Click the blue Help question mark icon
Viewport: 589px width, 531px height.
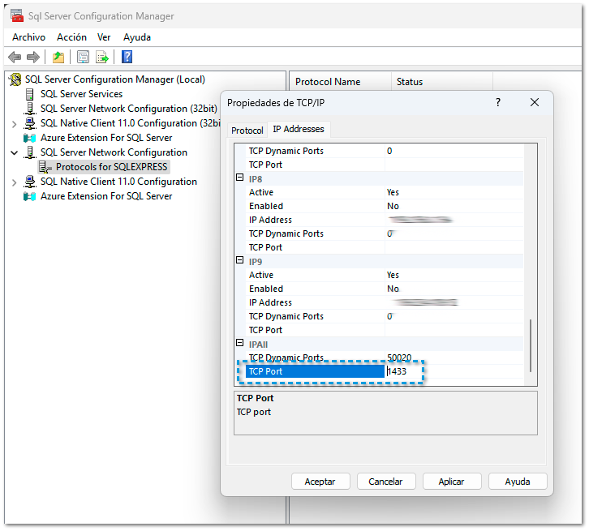[127, 57]
